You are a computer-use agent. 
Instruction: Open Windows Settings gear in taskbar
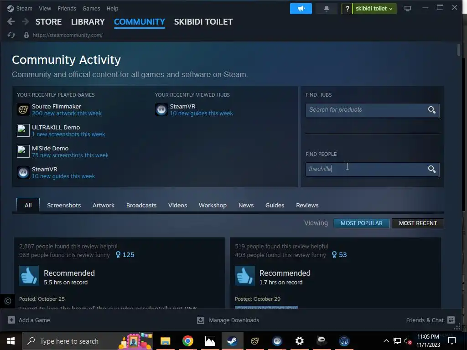tap(299, 341)
